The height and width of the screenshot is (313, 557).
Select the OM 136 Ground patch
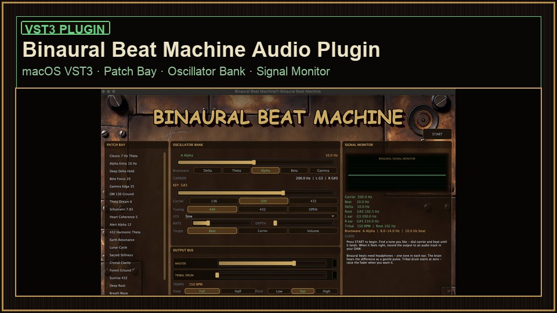(121, 194)
